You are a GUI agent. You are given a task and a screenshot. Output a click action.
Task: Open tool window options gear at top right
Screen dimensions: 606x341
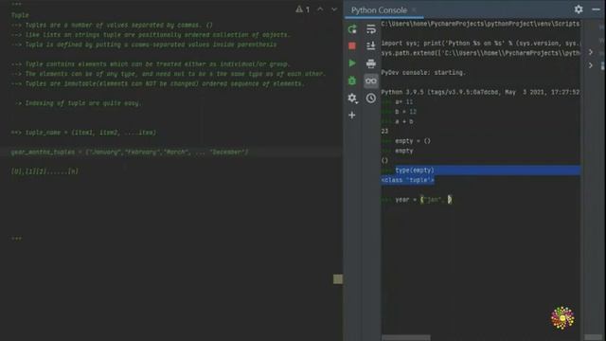pos(579,9)
